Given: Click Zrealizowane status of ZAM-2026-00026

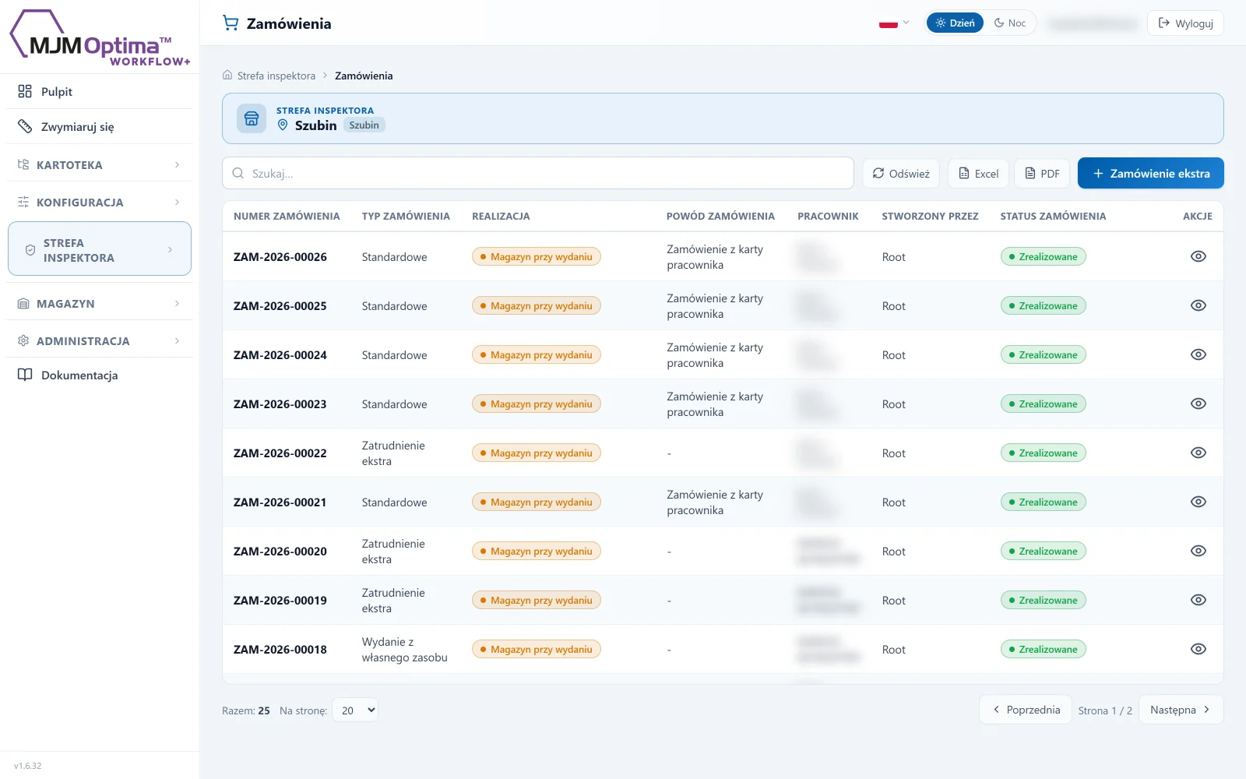Looking at the screenshot, I should tap(1044, 256).
